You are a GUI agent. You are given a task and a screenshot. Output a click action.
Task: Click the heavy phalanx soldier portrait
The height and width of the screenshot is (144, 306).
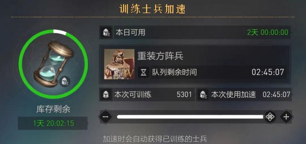pyautogui.click(x=119, y=64)
